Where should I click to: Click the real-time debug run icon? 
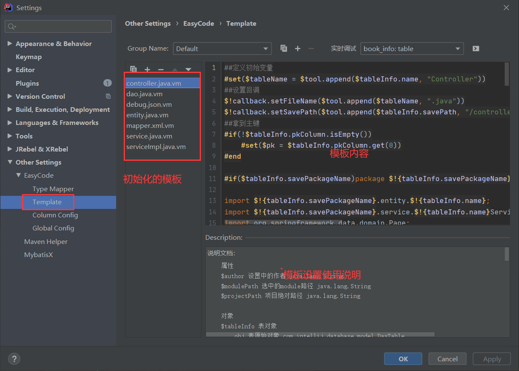coord(476,49)
